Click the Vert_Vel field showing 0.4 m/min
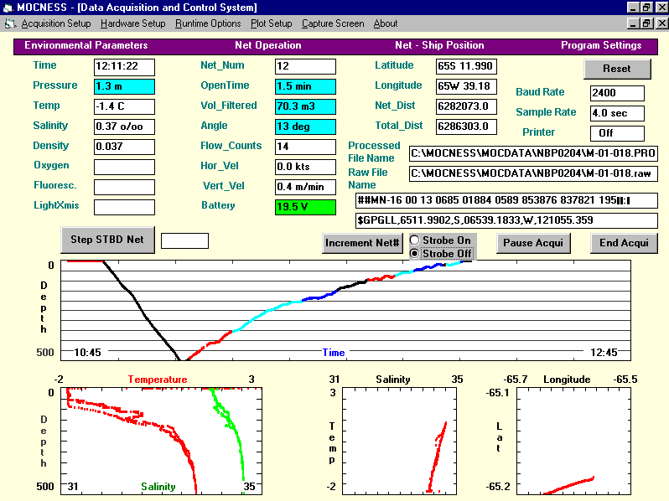The width and height of the screenshot is (669, 501). (305, 187)
